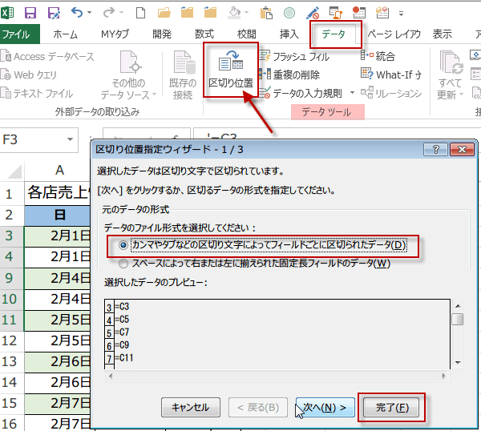Switch to the MYタブ tab

pyautogui.click(x=115, y=34)
